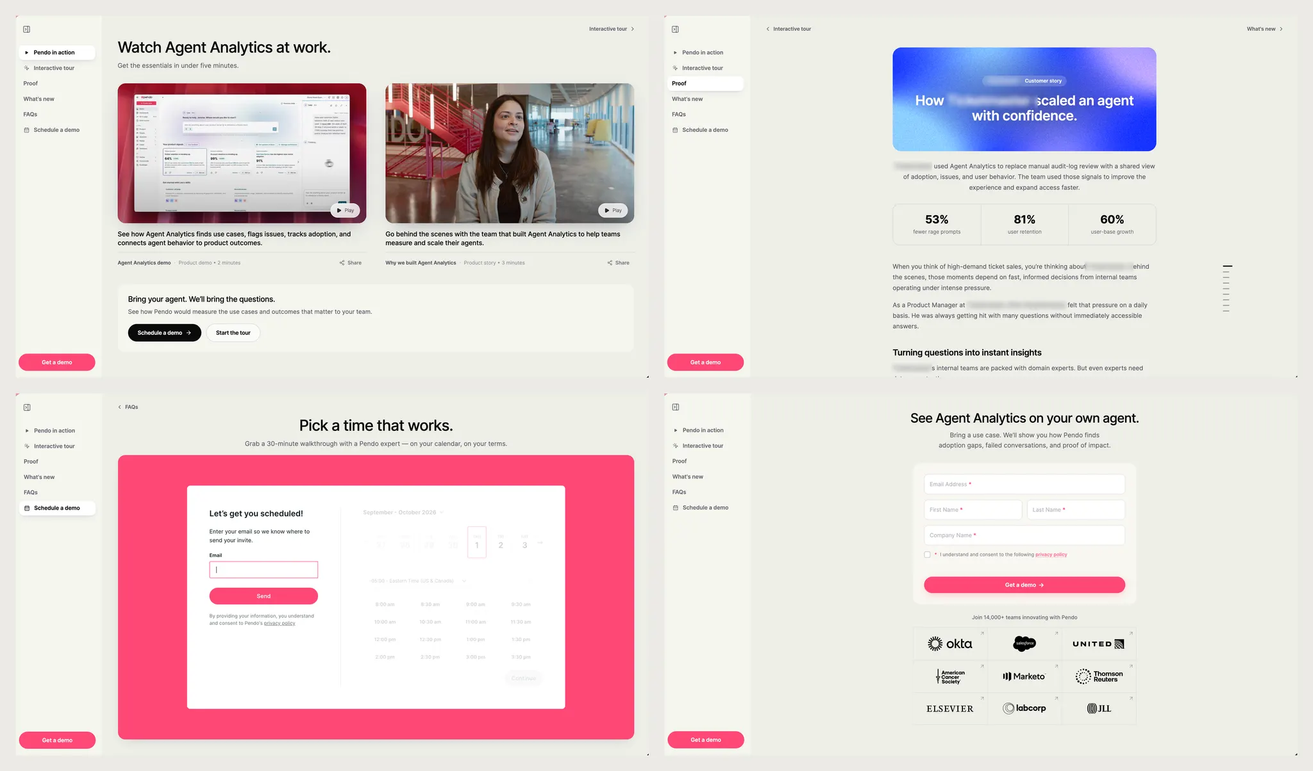Open the Marketo customer logo tile
The height and width of the screenshot is (771, 1313).
pos(1024,676)
